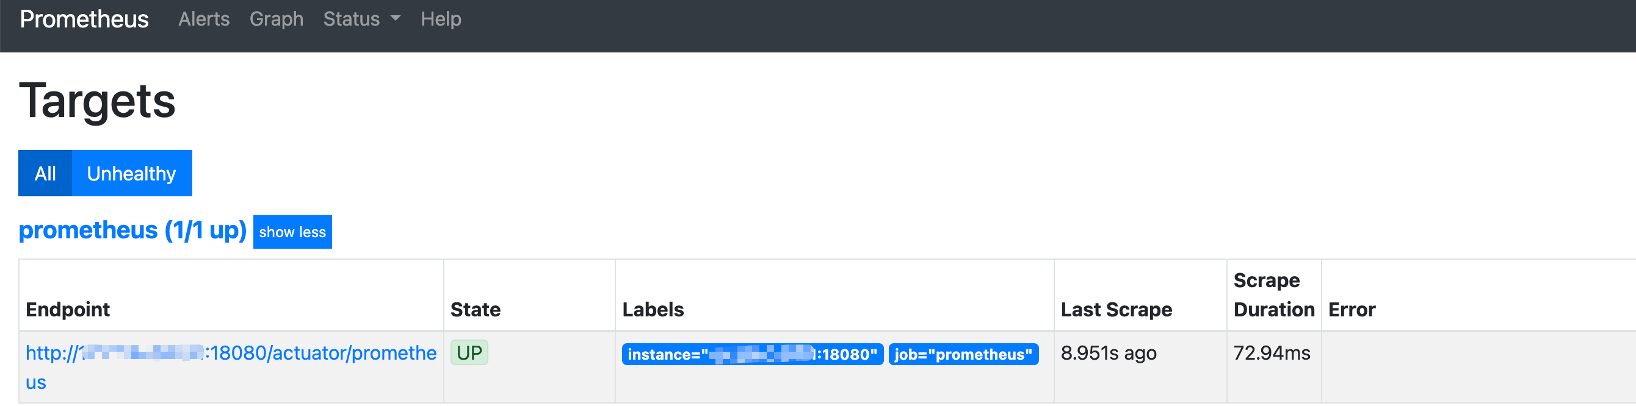Expand the Status dropdown menu
The height and width of the screenshot is (406, 1636).
pos(352,19)
